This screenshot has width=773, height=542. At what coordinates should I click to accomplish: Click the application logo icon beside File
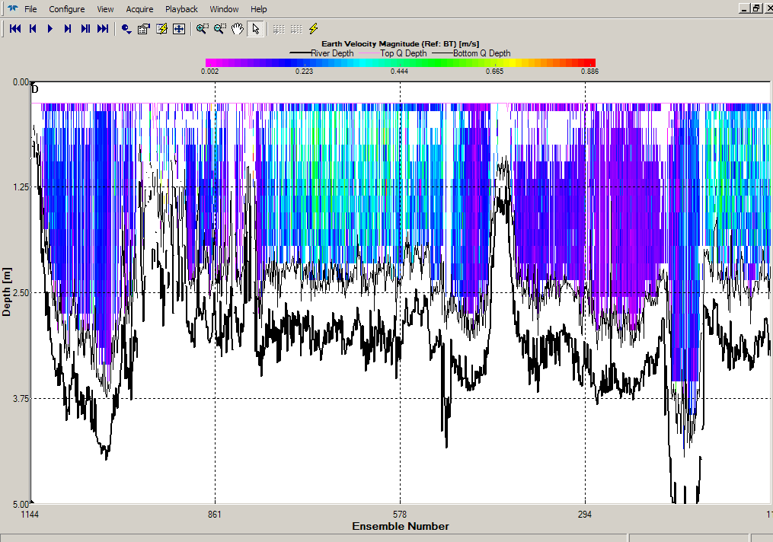coord(13,8)
